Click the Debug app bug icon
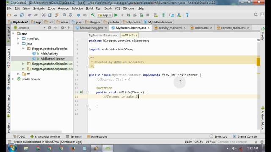Image resolution: width=271 pixels, height=152 pixels. 129,15
